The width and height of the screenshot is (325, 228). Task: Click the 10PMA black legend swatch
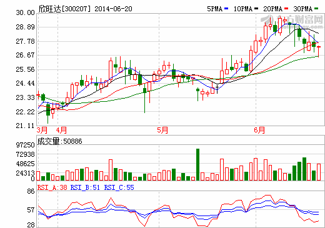point(256,9)
